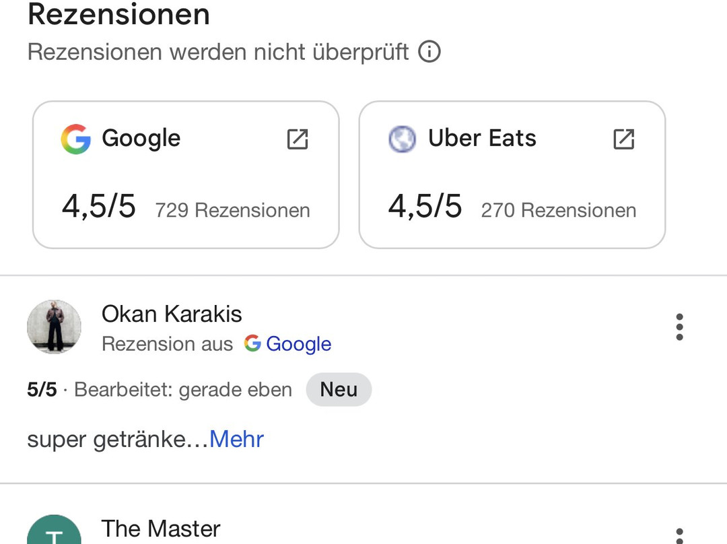Click the '729 Rezensionen' count
The width and height of the screenshot is (727, 544).
pos(232,210)
